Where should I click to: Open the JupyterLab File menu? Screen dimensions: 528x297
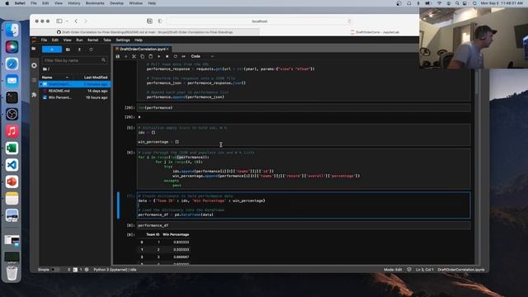point(44,40)
